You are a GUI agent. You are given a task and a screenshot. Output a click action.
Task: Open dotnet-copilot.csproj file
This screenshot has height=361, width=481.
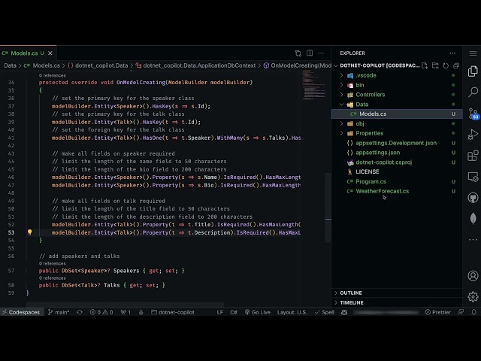tap(384, 162)
